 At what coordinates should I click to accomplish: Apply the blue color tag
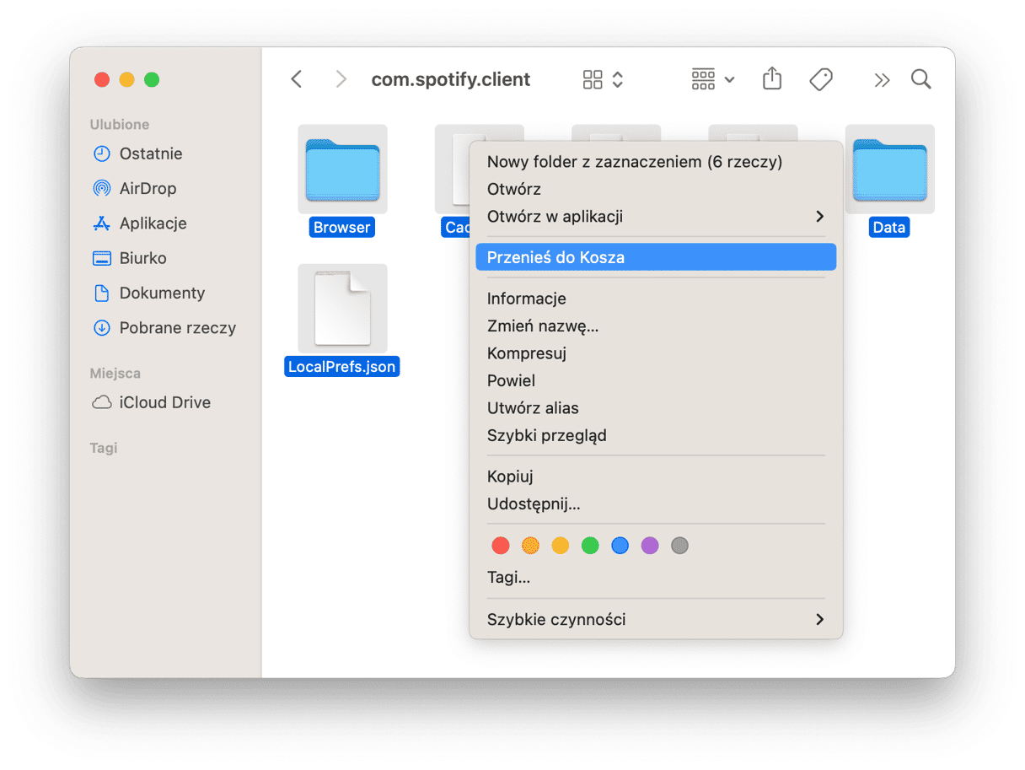(620, 546)
